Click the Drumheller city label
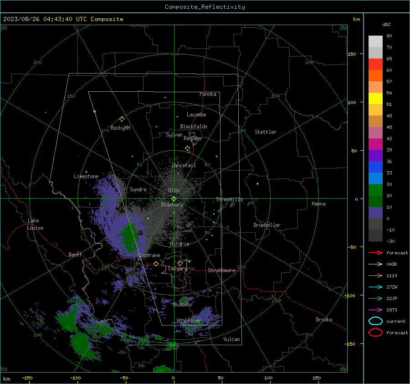Image resolution: width=410 pixels, height=384 pixels. point(267,225)
